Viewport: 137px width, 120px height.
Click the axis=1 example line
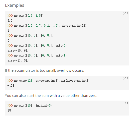[37, 56]
